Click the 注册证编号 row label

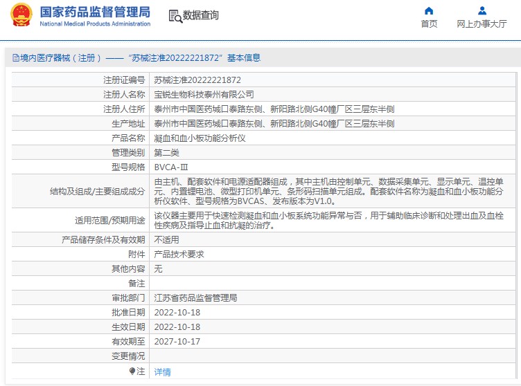[124, 80]
